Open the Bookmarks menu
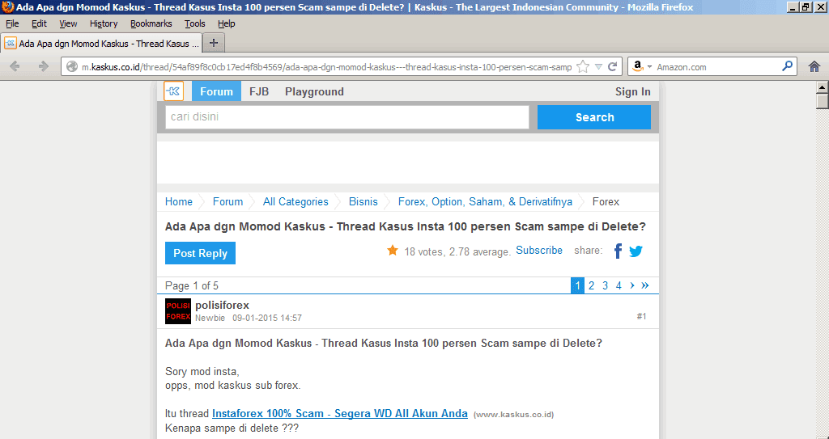Viewport: 829px width, 439px height. point(151,23)
